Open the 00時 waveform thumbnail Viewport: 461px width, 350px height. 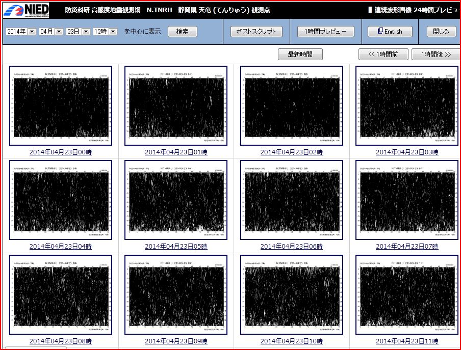pyautogui.click(x=61, y=105)
